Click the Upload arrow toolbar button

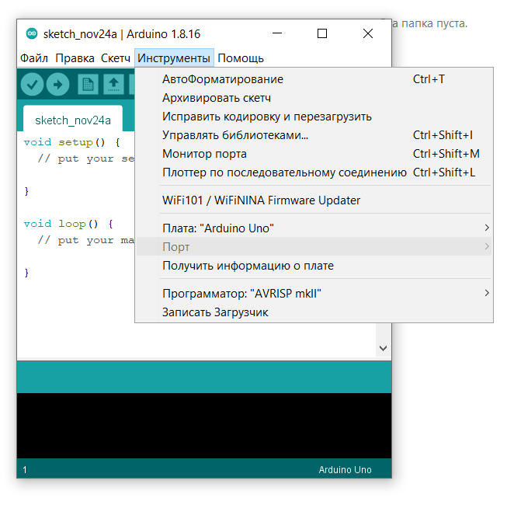(x=57, y=85)
